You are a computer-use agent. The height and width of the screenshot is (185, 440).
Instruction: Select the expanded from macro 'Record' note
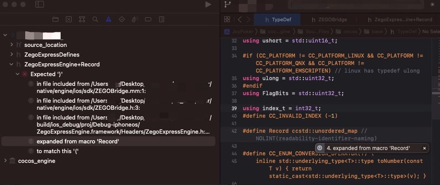[108, 142]
